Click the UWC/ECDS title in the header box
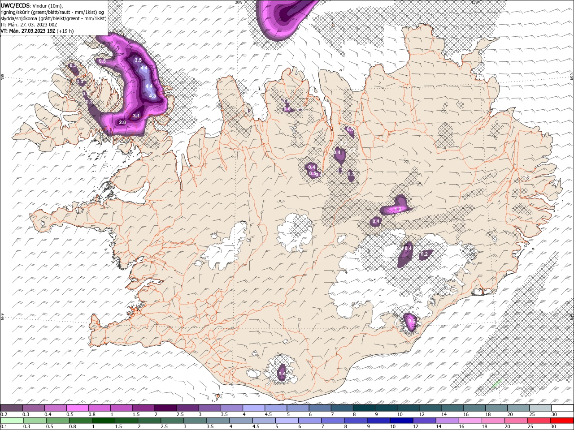Screen dimensions: 574x430 coord(15,5)
